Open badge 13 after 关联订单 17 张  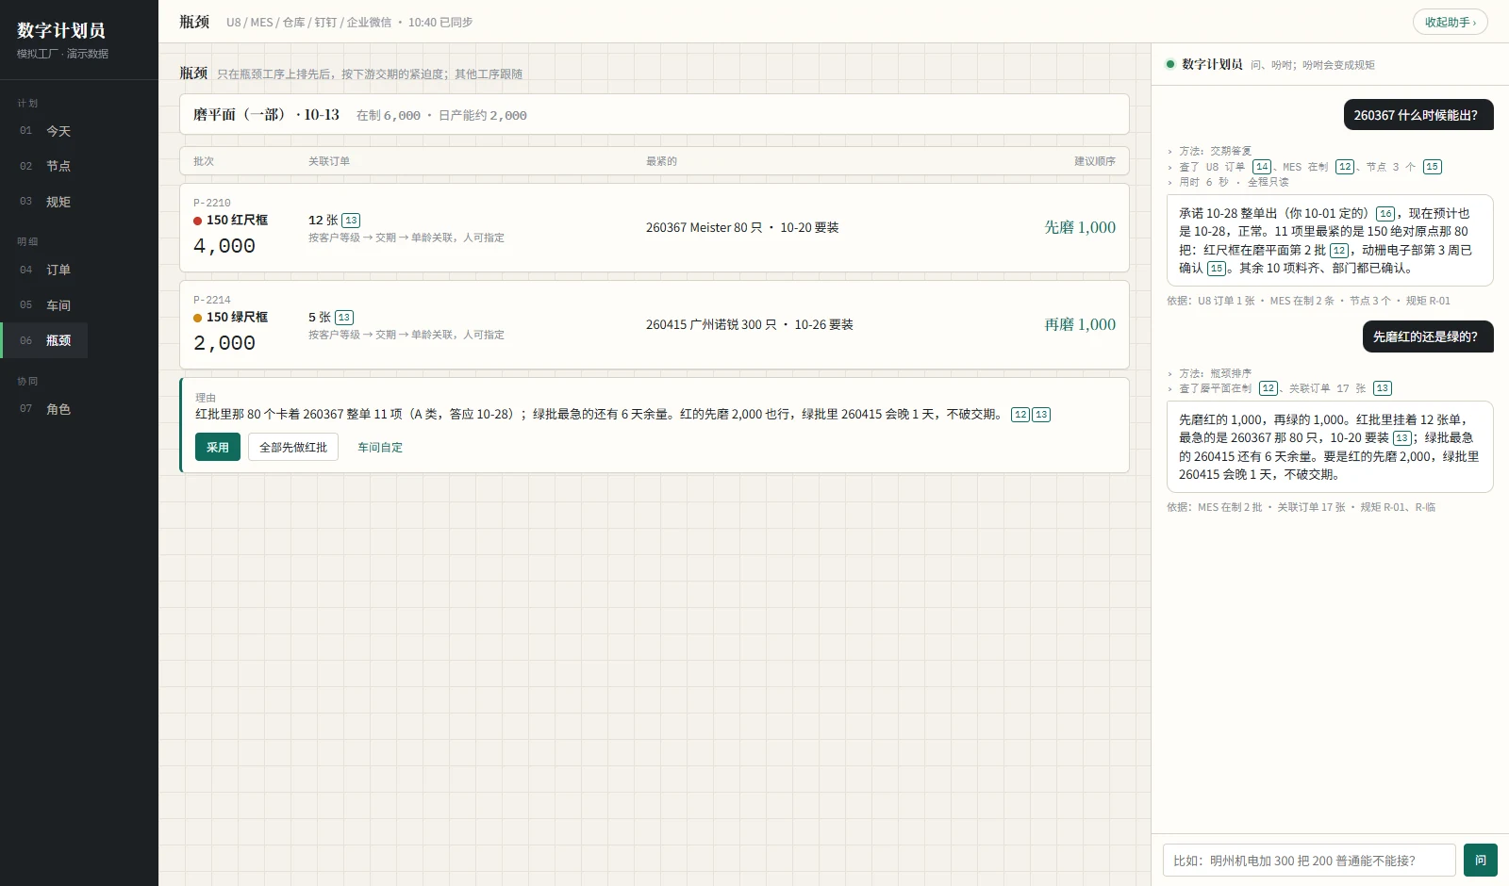click(x=1383, y=388)
